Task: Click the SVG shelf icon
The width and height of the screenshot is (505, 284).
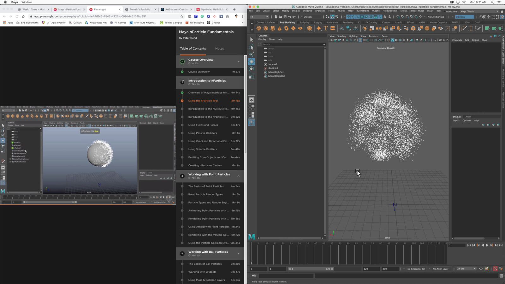Action: click(332, 28)
